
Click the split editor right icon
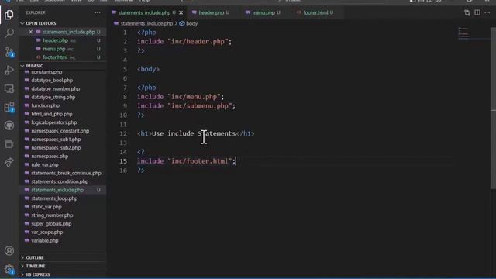pos(477,12)
